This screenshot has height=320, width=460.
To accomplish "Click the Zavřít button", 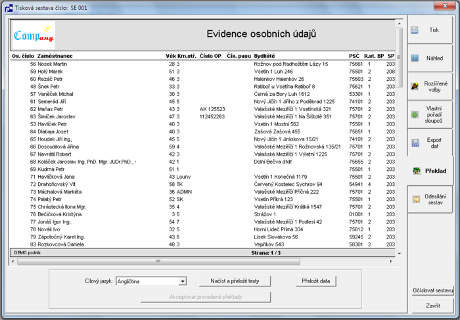I will point(432,306).
